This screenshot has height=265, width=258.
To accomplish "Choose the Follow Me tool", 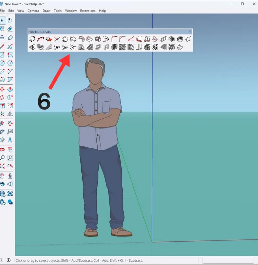I will 10,97.
